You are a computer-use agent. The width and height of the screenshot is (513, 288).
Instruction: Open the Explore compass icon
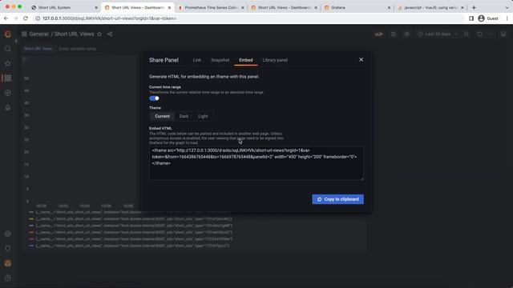pyautogui.click(x=7, y=93)
